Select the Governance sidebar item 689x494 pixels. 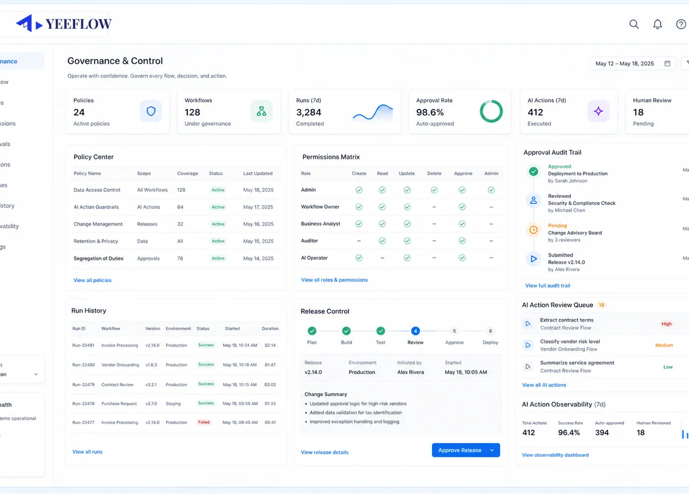pyautogui.click(x=21, y=61)
